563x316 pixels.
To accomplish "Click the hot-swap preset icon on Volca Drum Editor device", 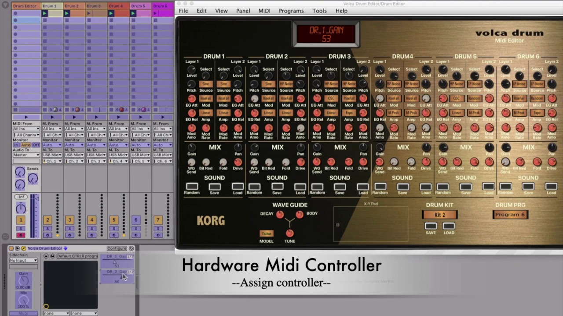I will [x=131, y=248].
